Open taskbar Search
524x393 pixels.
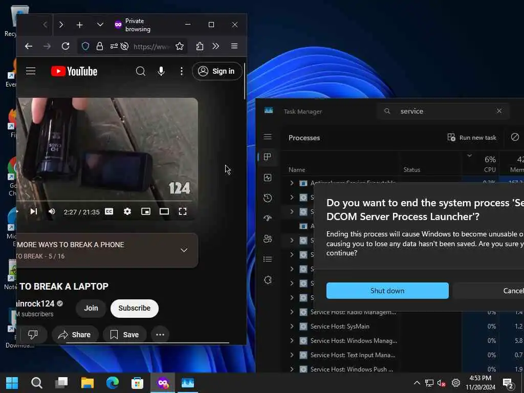tap(37, 383)
